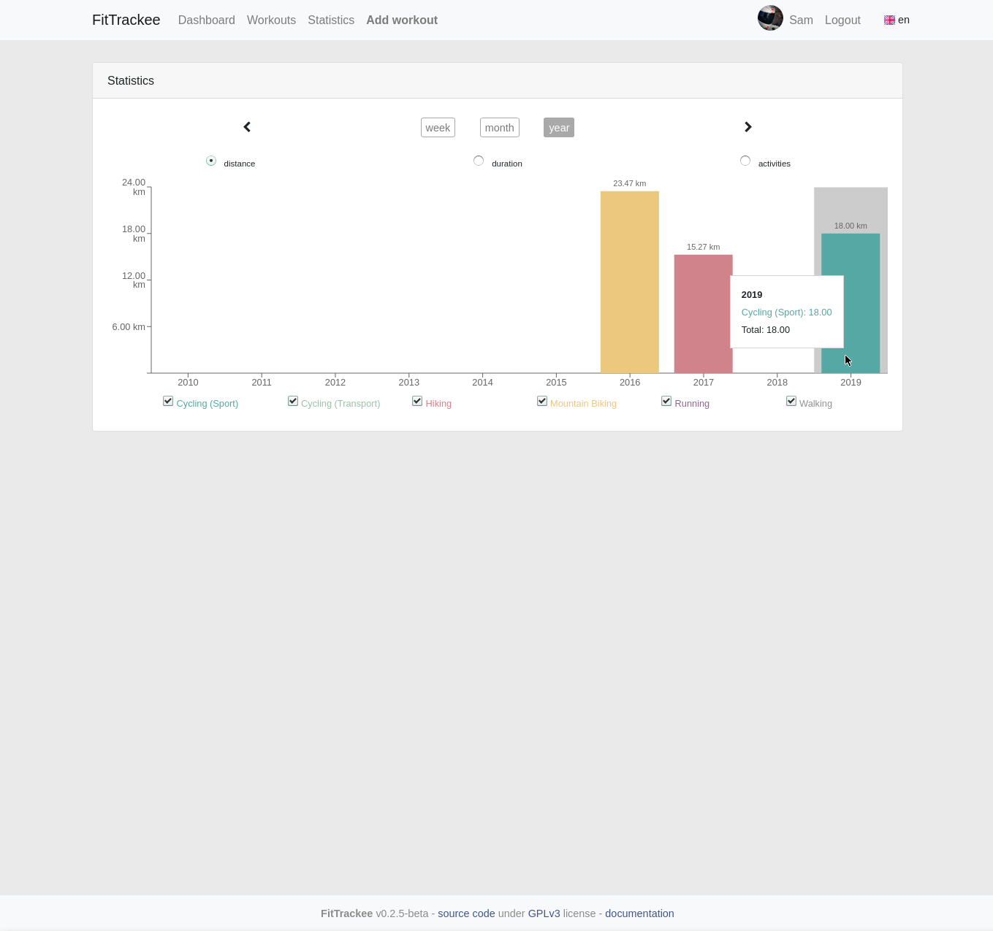This screenshot has height=931, width=993.
Task: Uncheck the Cycling (Sport) checkbox
Action: [x=168, y=401]
